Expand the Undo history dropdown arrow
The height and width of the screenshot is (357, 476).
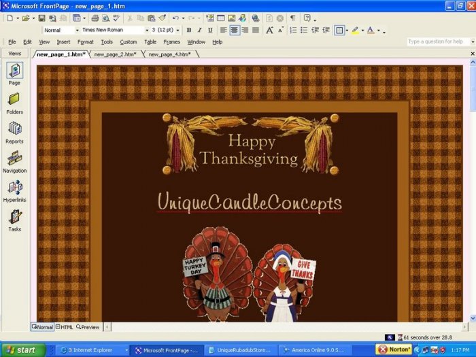[184, 18]
